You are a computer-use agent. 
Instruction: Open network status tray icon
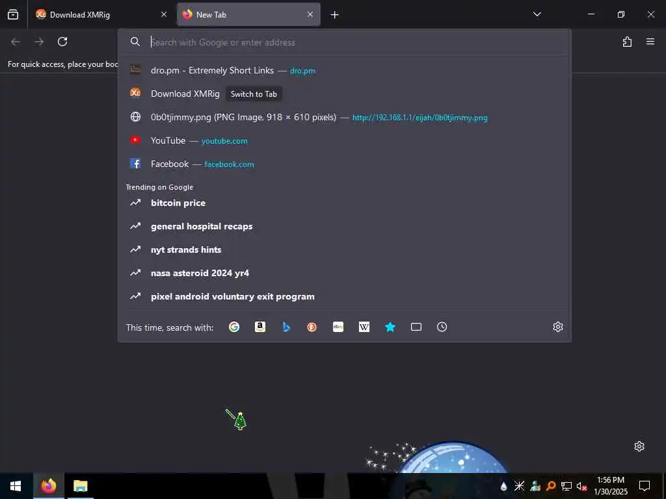(x=566, y=486)
